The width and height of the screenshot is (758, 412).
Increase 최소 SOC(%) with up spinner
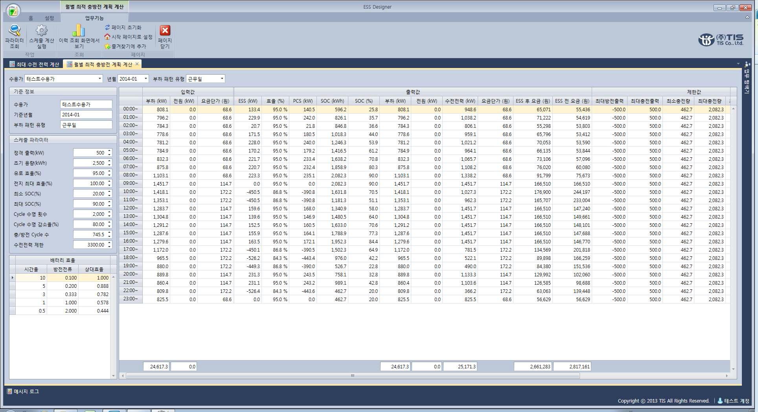tap(109, 191)
